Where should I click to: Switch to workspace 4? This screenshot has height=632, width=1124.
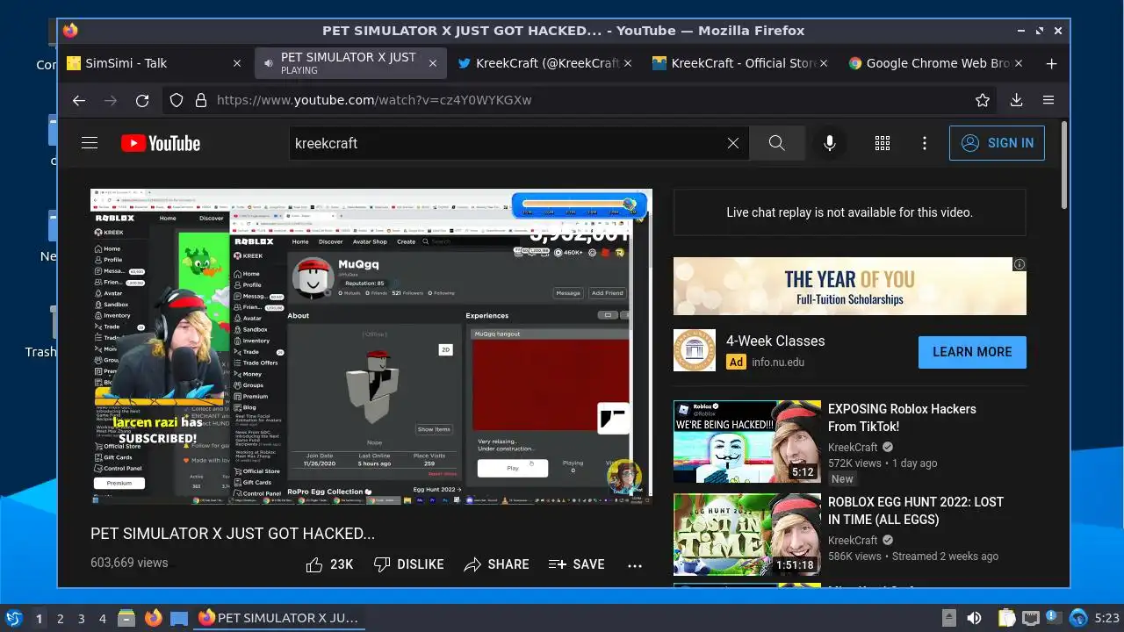coord(102,619)
